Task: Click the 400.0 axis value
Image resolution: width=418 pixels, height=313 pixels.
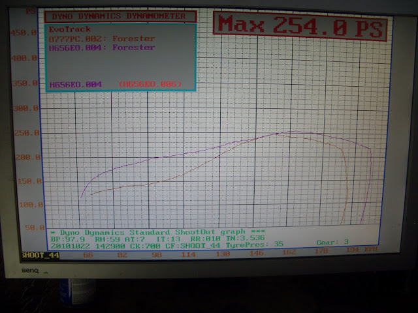Action: tap(24, 58)
